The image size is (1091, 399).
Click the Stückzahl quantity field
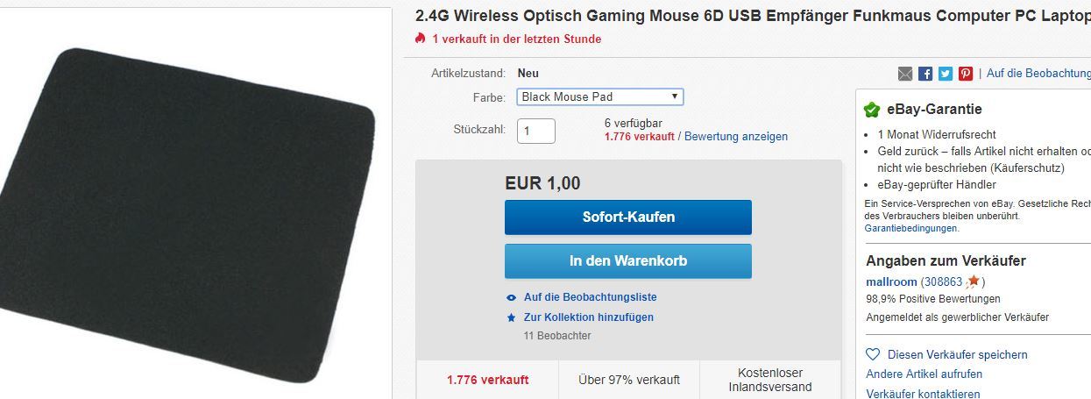pos(536,131)
